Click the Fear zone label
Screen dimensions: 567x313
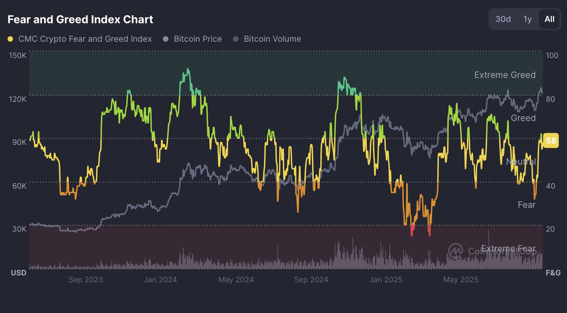526,205
